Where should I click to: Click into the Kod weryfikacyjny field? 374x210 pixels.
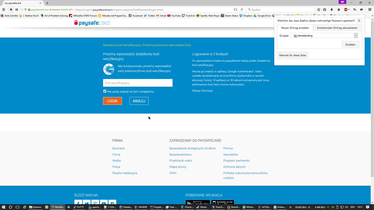pos(138,83)
